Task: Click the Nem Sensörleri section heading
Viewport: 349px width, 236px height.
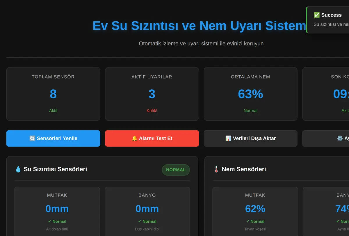Action: 244,169
